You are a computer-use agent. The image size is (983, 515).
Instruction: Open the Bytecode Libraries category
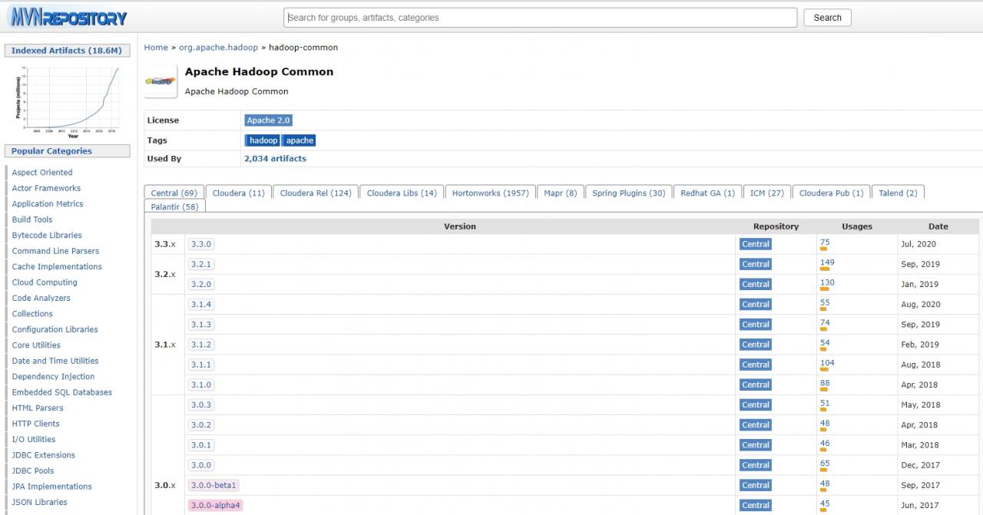tap(47, 236)
